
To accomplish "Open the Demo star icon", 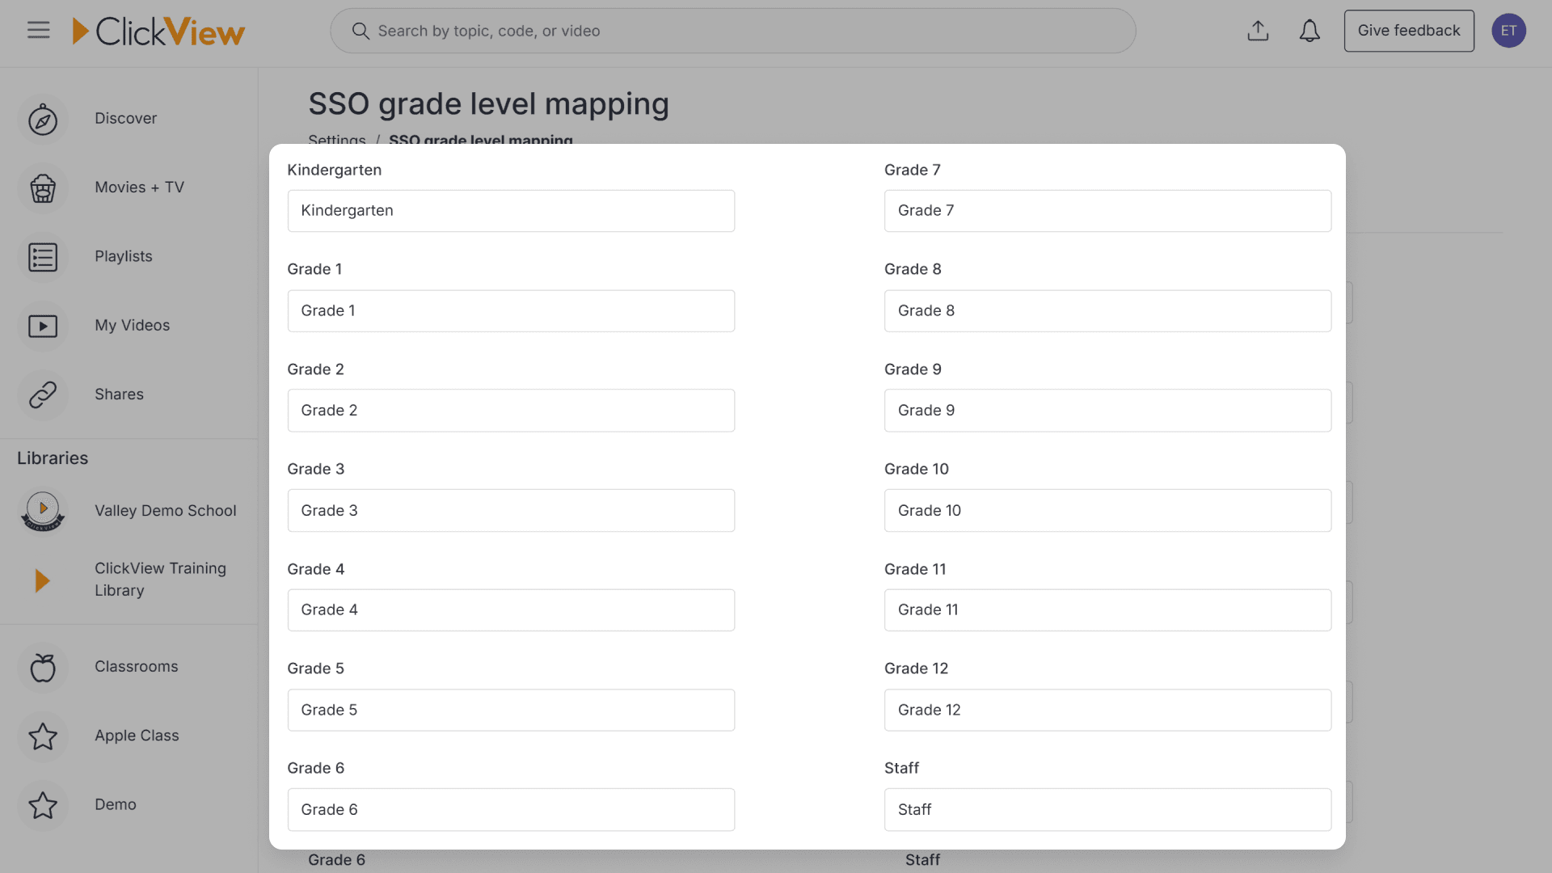I will tap(42, 805).
